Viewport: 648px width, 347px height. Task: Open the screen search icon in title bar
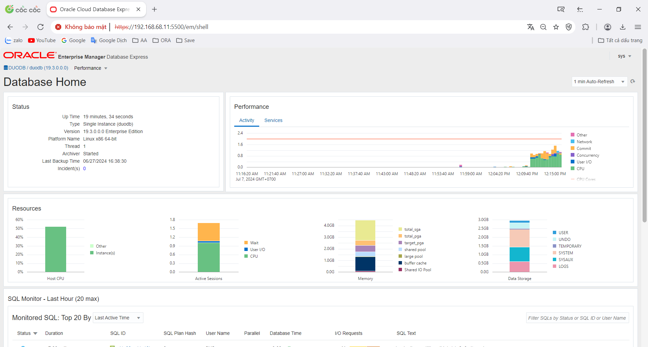(561, 9)
